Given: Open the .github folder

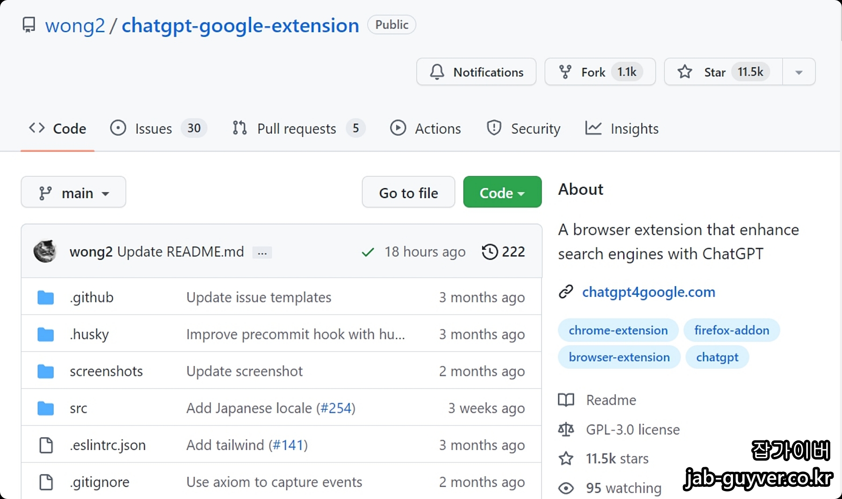Looking at the screenshot, I should (92, 297).
